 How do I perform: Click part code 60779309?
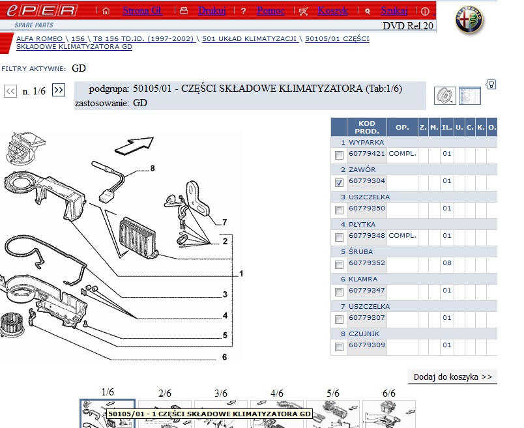pyautogui.click(x=367, y=345)
